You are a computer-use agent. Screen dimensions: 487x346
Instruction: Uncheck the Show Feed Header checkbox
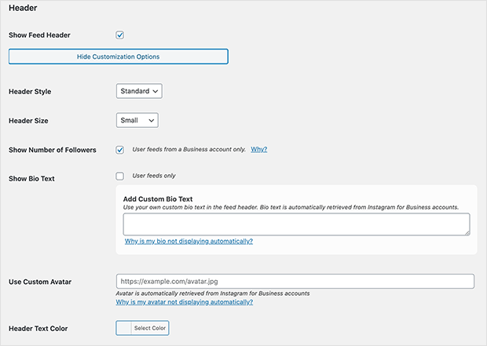click(x=120, y=35)
